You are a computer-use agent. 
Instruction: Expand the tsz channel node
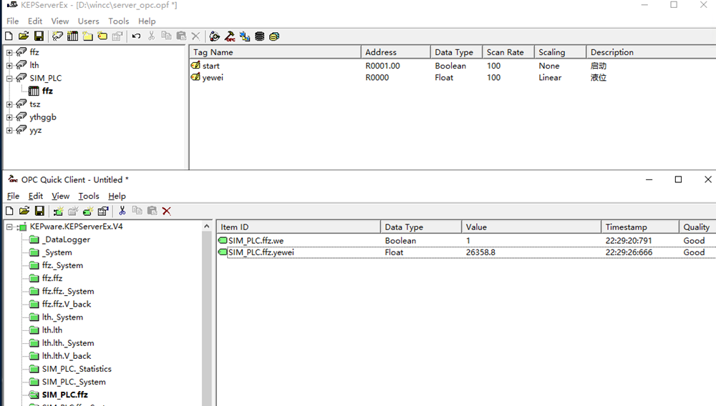9,104
